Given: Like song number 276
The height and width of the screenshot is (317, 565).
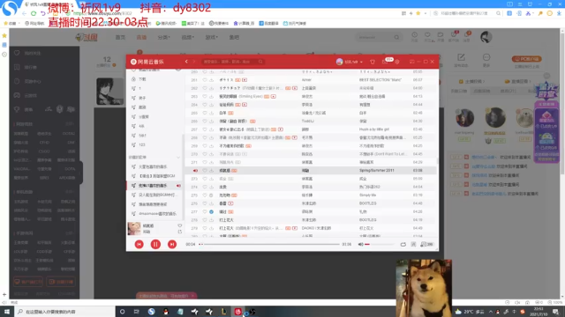Looking at the screenshot, I should click(x=205, y=203).
